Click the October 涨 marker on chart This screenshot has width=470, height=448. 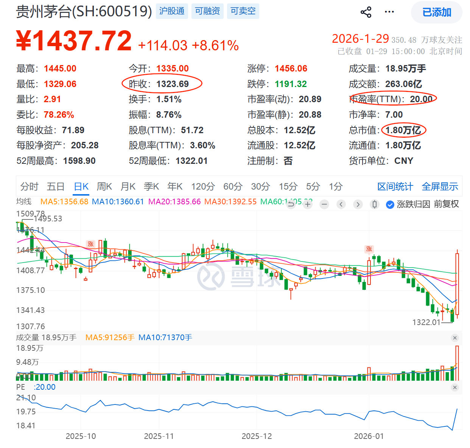point(90,244)
